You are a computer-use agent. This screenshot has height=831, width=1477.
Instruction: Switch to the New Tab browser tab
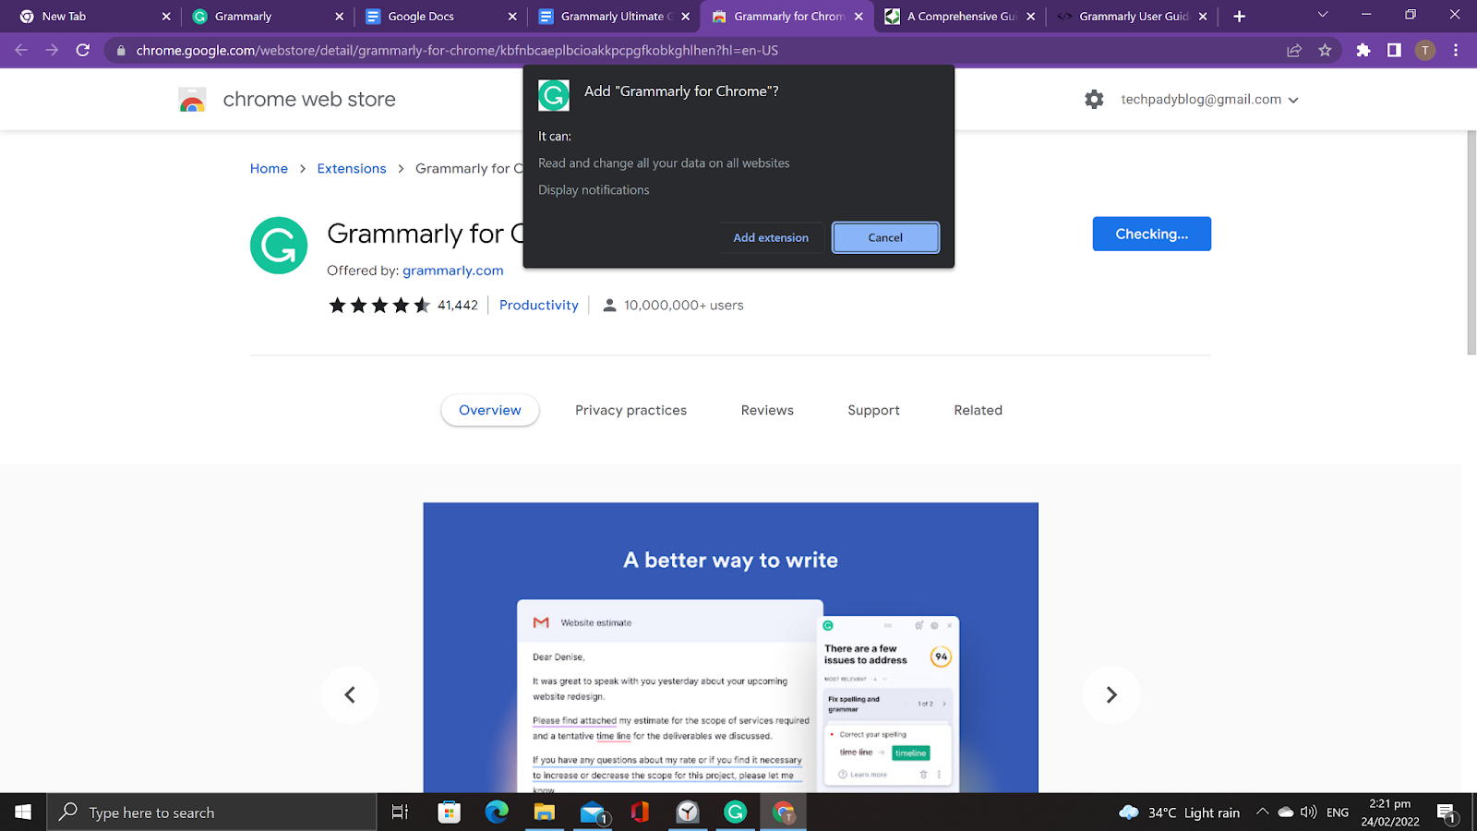tap(95, 17)
